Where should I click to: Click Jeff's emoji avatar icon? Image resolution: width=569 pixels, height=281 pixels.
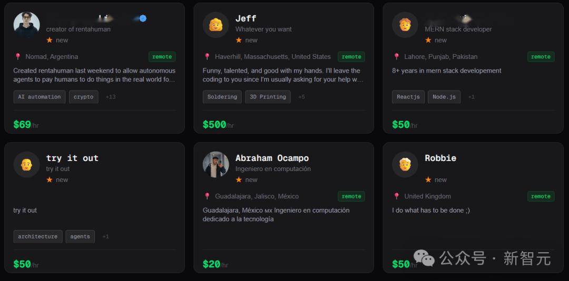(215, 25)
